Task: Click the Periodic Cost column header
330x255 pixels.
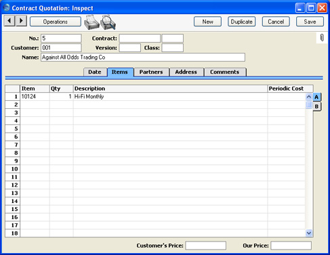Action: (290, 89)
